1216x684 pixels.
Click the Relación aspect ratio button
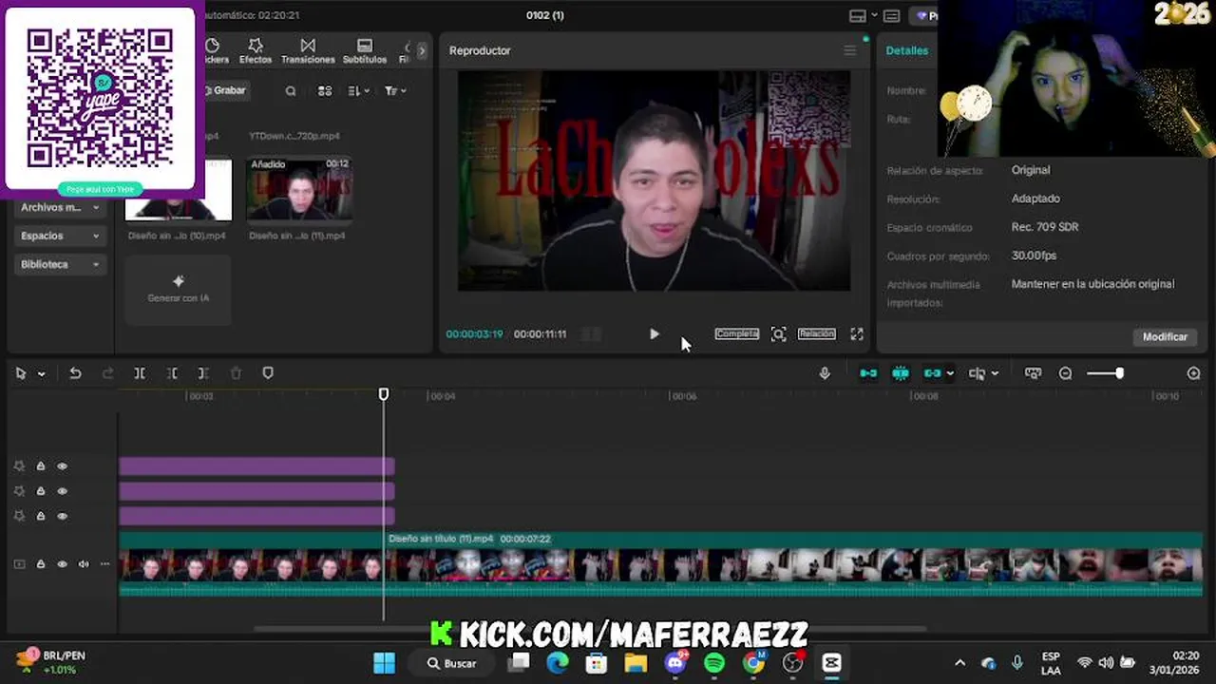816,333
